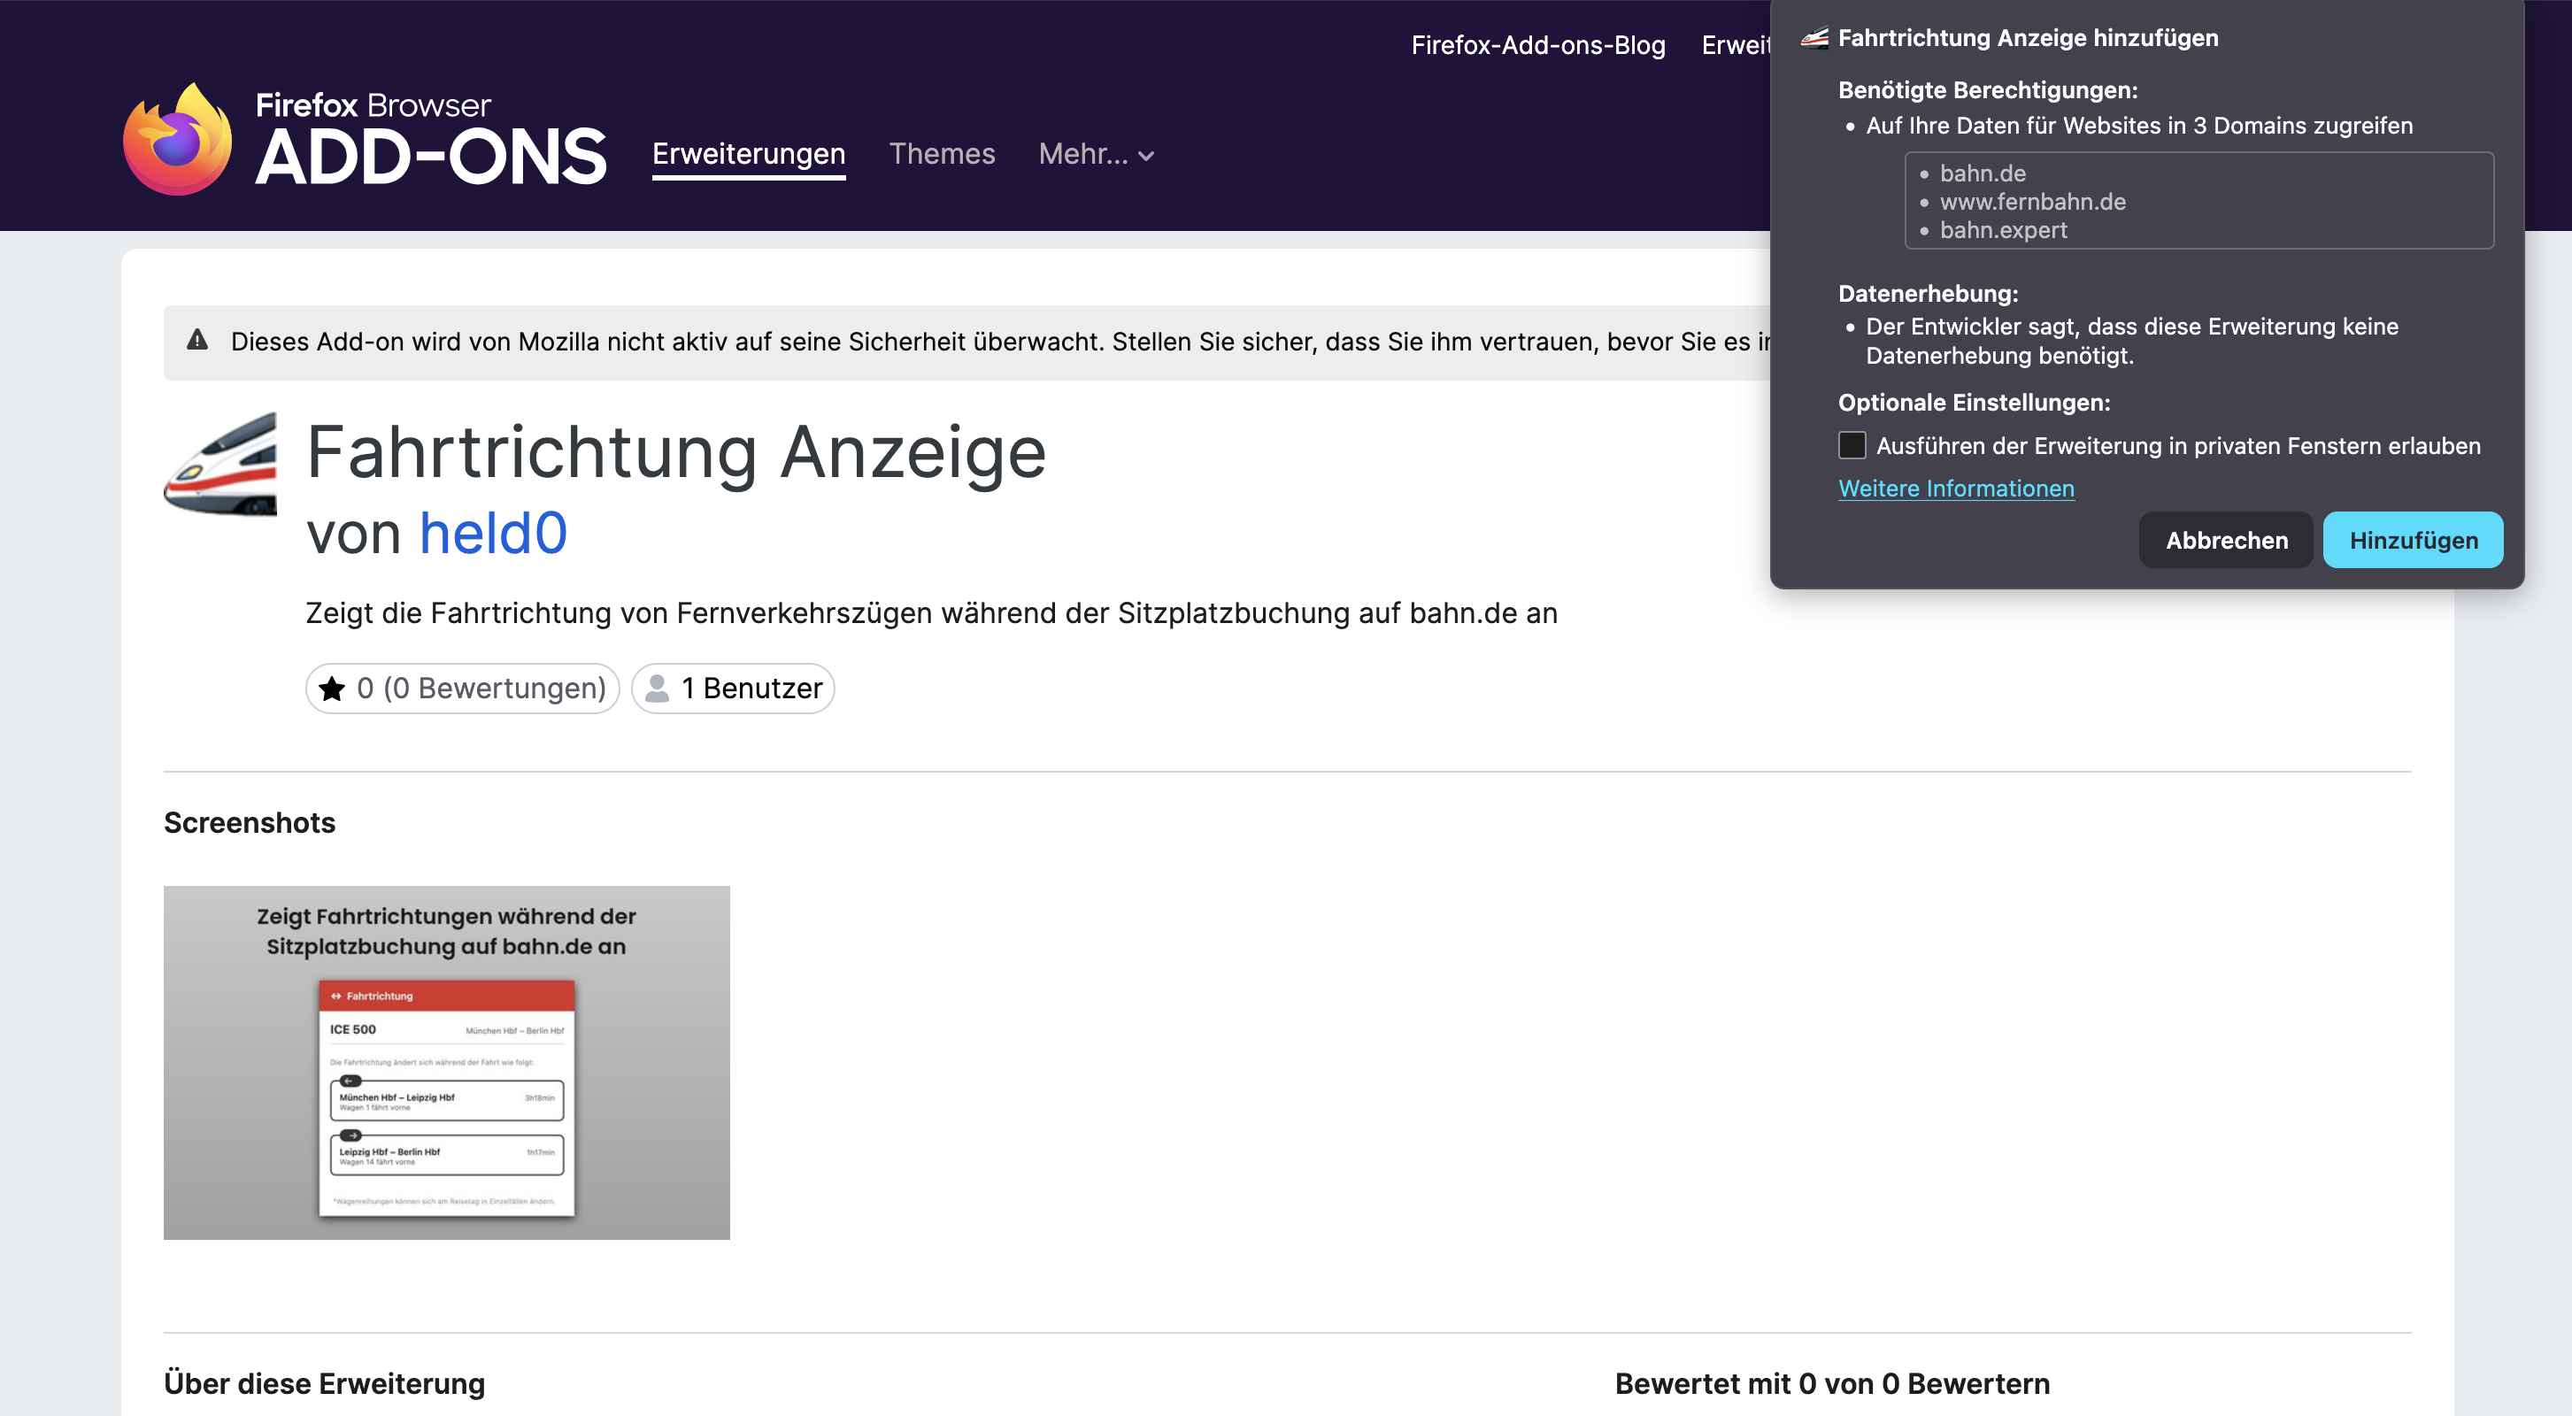
Task: Click the Screenshots heading
Action: pyautogui.click(x=250, y=823)
